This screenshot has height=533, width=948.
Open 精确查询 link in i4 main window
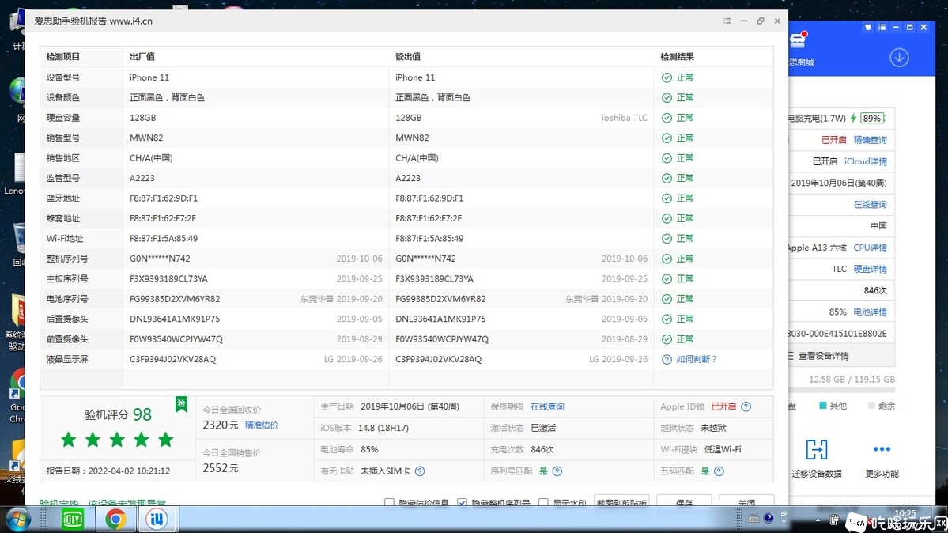pos(870,140)
